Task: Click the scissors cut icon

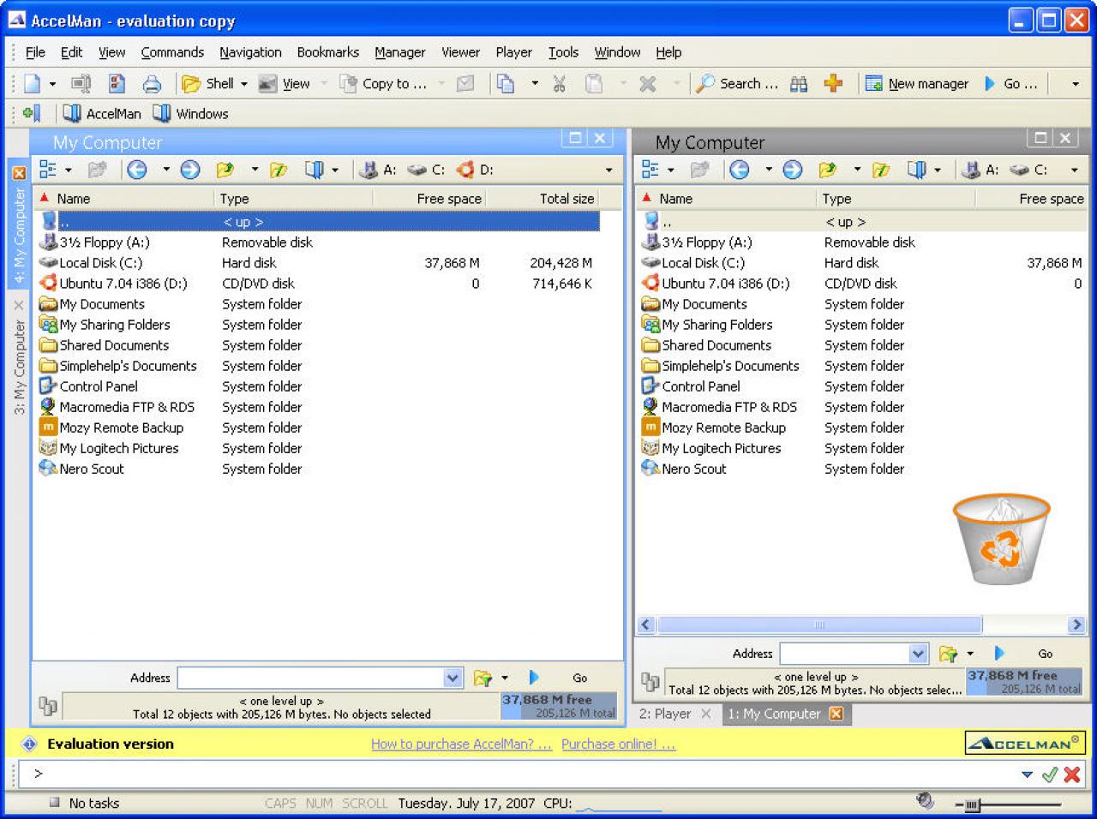Action: click(560, 83)
